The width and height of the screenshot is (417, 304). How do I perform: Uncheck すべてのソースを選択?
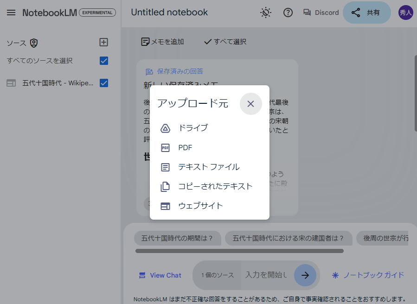104,61
